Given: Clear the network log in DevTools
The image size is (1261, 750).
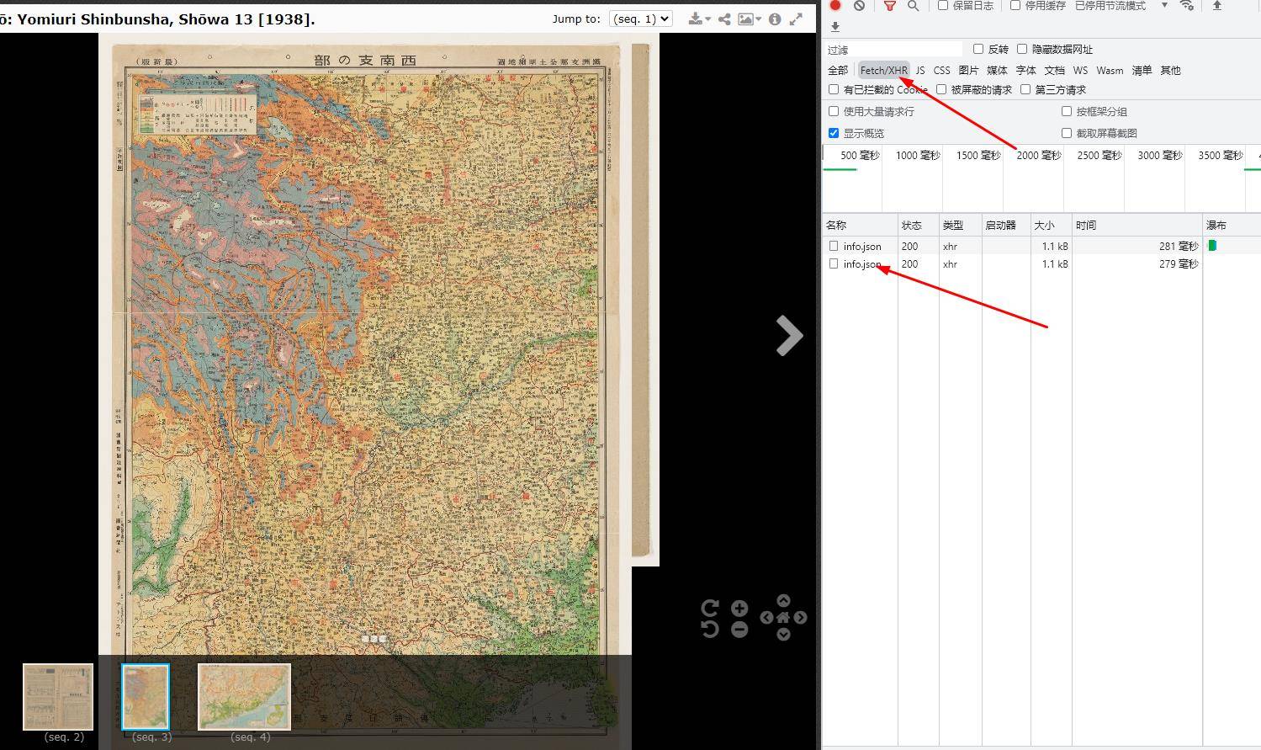Looking at the screenshot, I should 859,6.
